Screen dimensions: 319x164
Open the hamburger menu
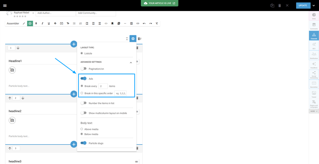pos(5,6)
